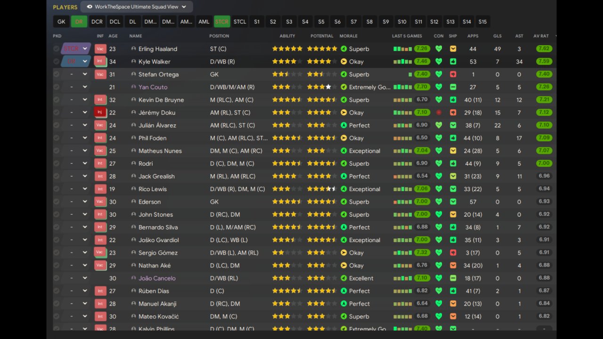Select the GK position tab

tap(61, 22)
